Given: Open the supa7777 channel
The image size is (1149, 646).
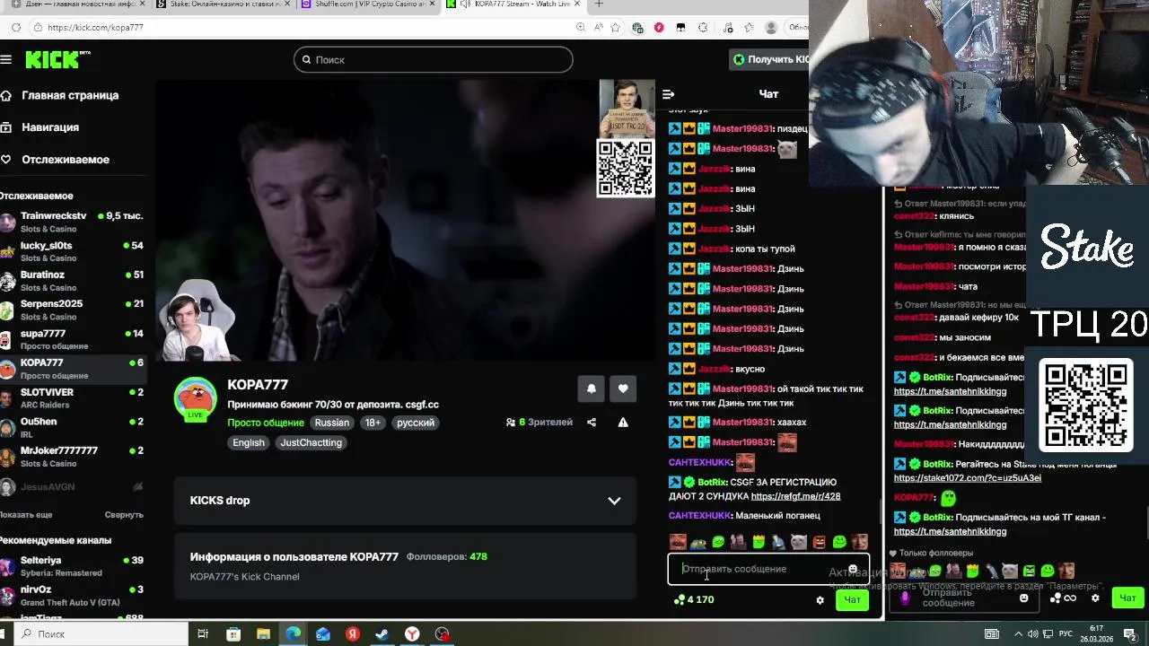Looking at the screenshot, I should point(72,339).
